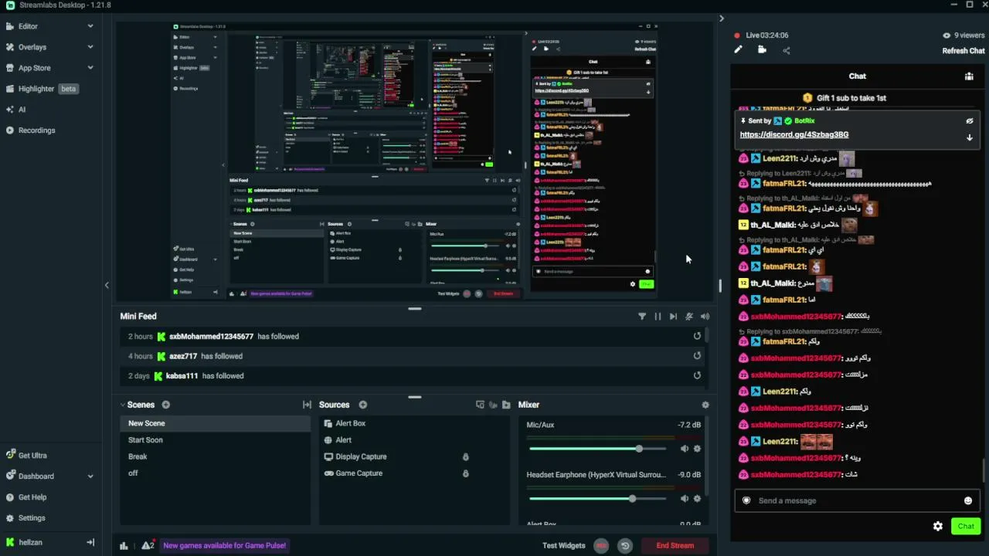This screenshot has height=556, width=989.
Task: Click the camera icon in the live bar
Action: (x=762, y=50)
